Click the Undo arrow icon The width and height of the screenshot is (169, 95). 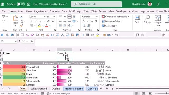coord(4,16)
